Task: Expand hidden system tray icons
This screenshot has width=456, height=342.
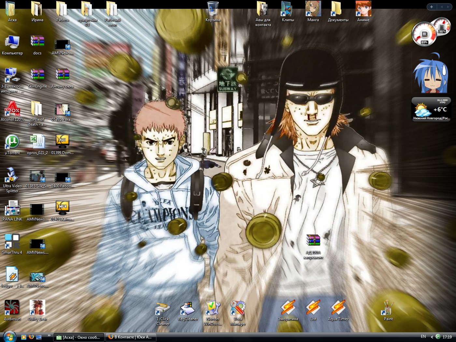Action: [432, 337]
